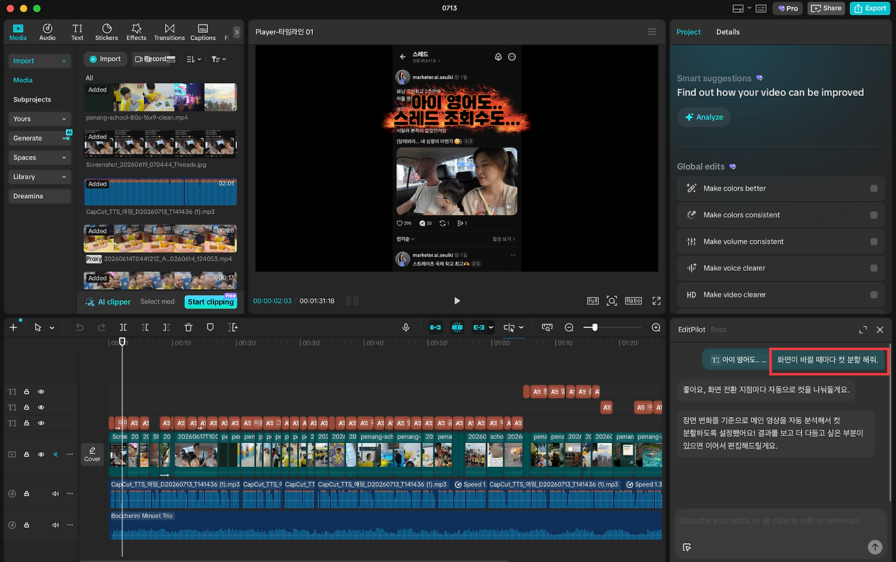Lock the Boccherini Minuet Trio audio track
The image size is (896, 562).
click(27, 525)
